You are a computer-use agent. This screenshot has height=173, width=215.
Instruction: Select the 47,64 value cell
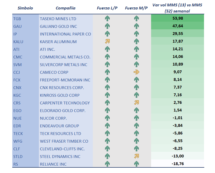[178, 26]
